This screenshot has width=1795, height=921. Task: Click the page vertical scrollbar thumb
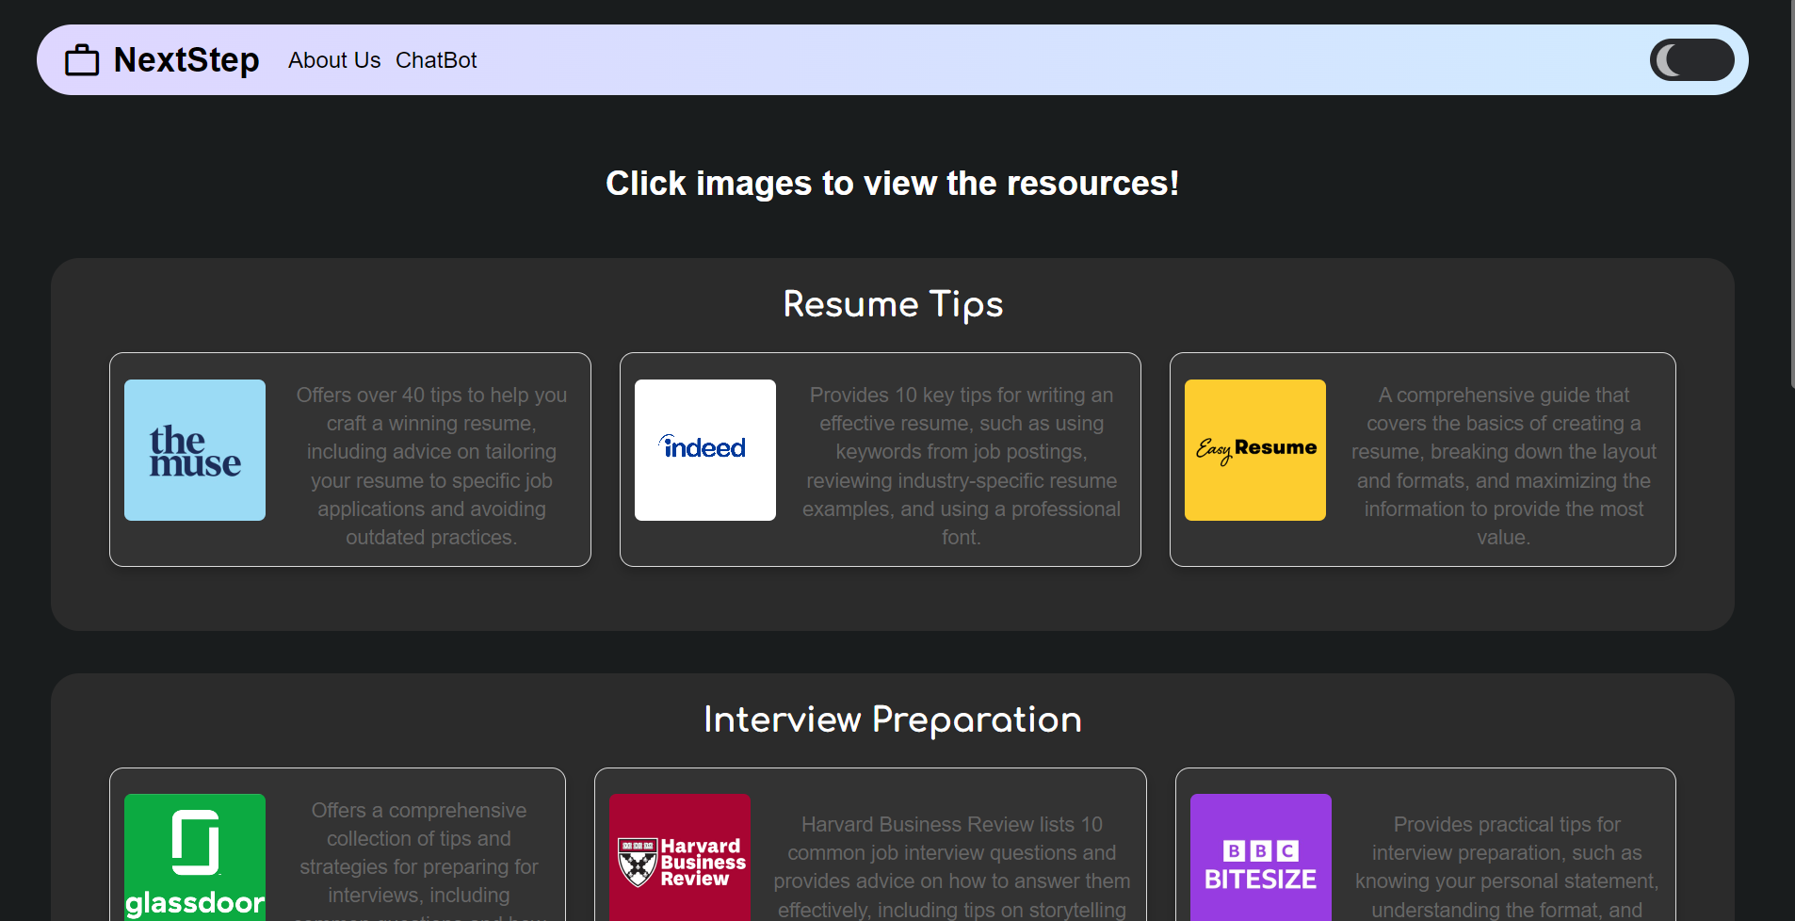[x=1792, y=193]
